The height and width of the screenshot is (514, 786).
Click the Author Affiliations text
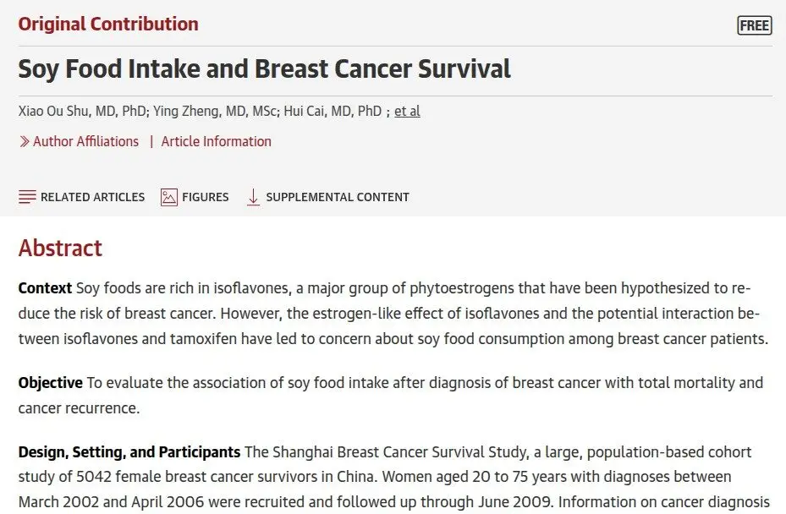pos(85,141)
